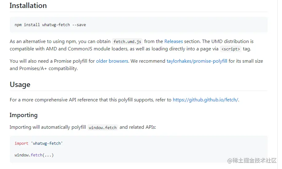This screenshot has width=282, height=169.
Task: Open the taylorhakes/promise-polyfill link
Action: (197, 61)
